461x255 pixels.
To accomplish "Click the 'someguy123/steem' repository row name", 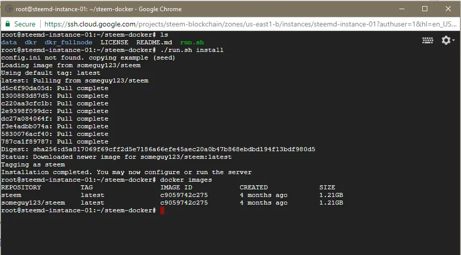I will click(33, 203).
